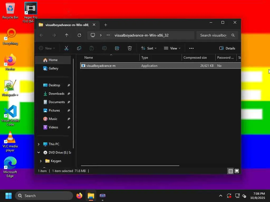270x202 pixels.
Task: Sort by the Name column header
Action: coord(110,58)
